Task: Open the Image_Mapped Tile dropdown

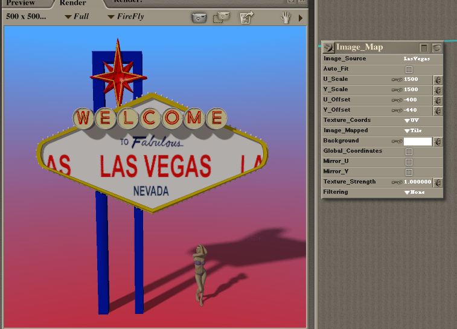Action: (413, 130)
